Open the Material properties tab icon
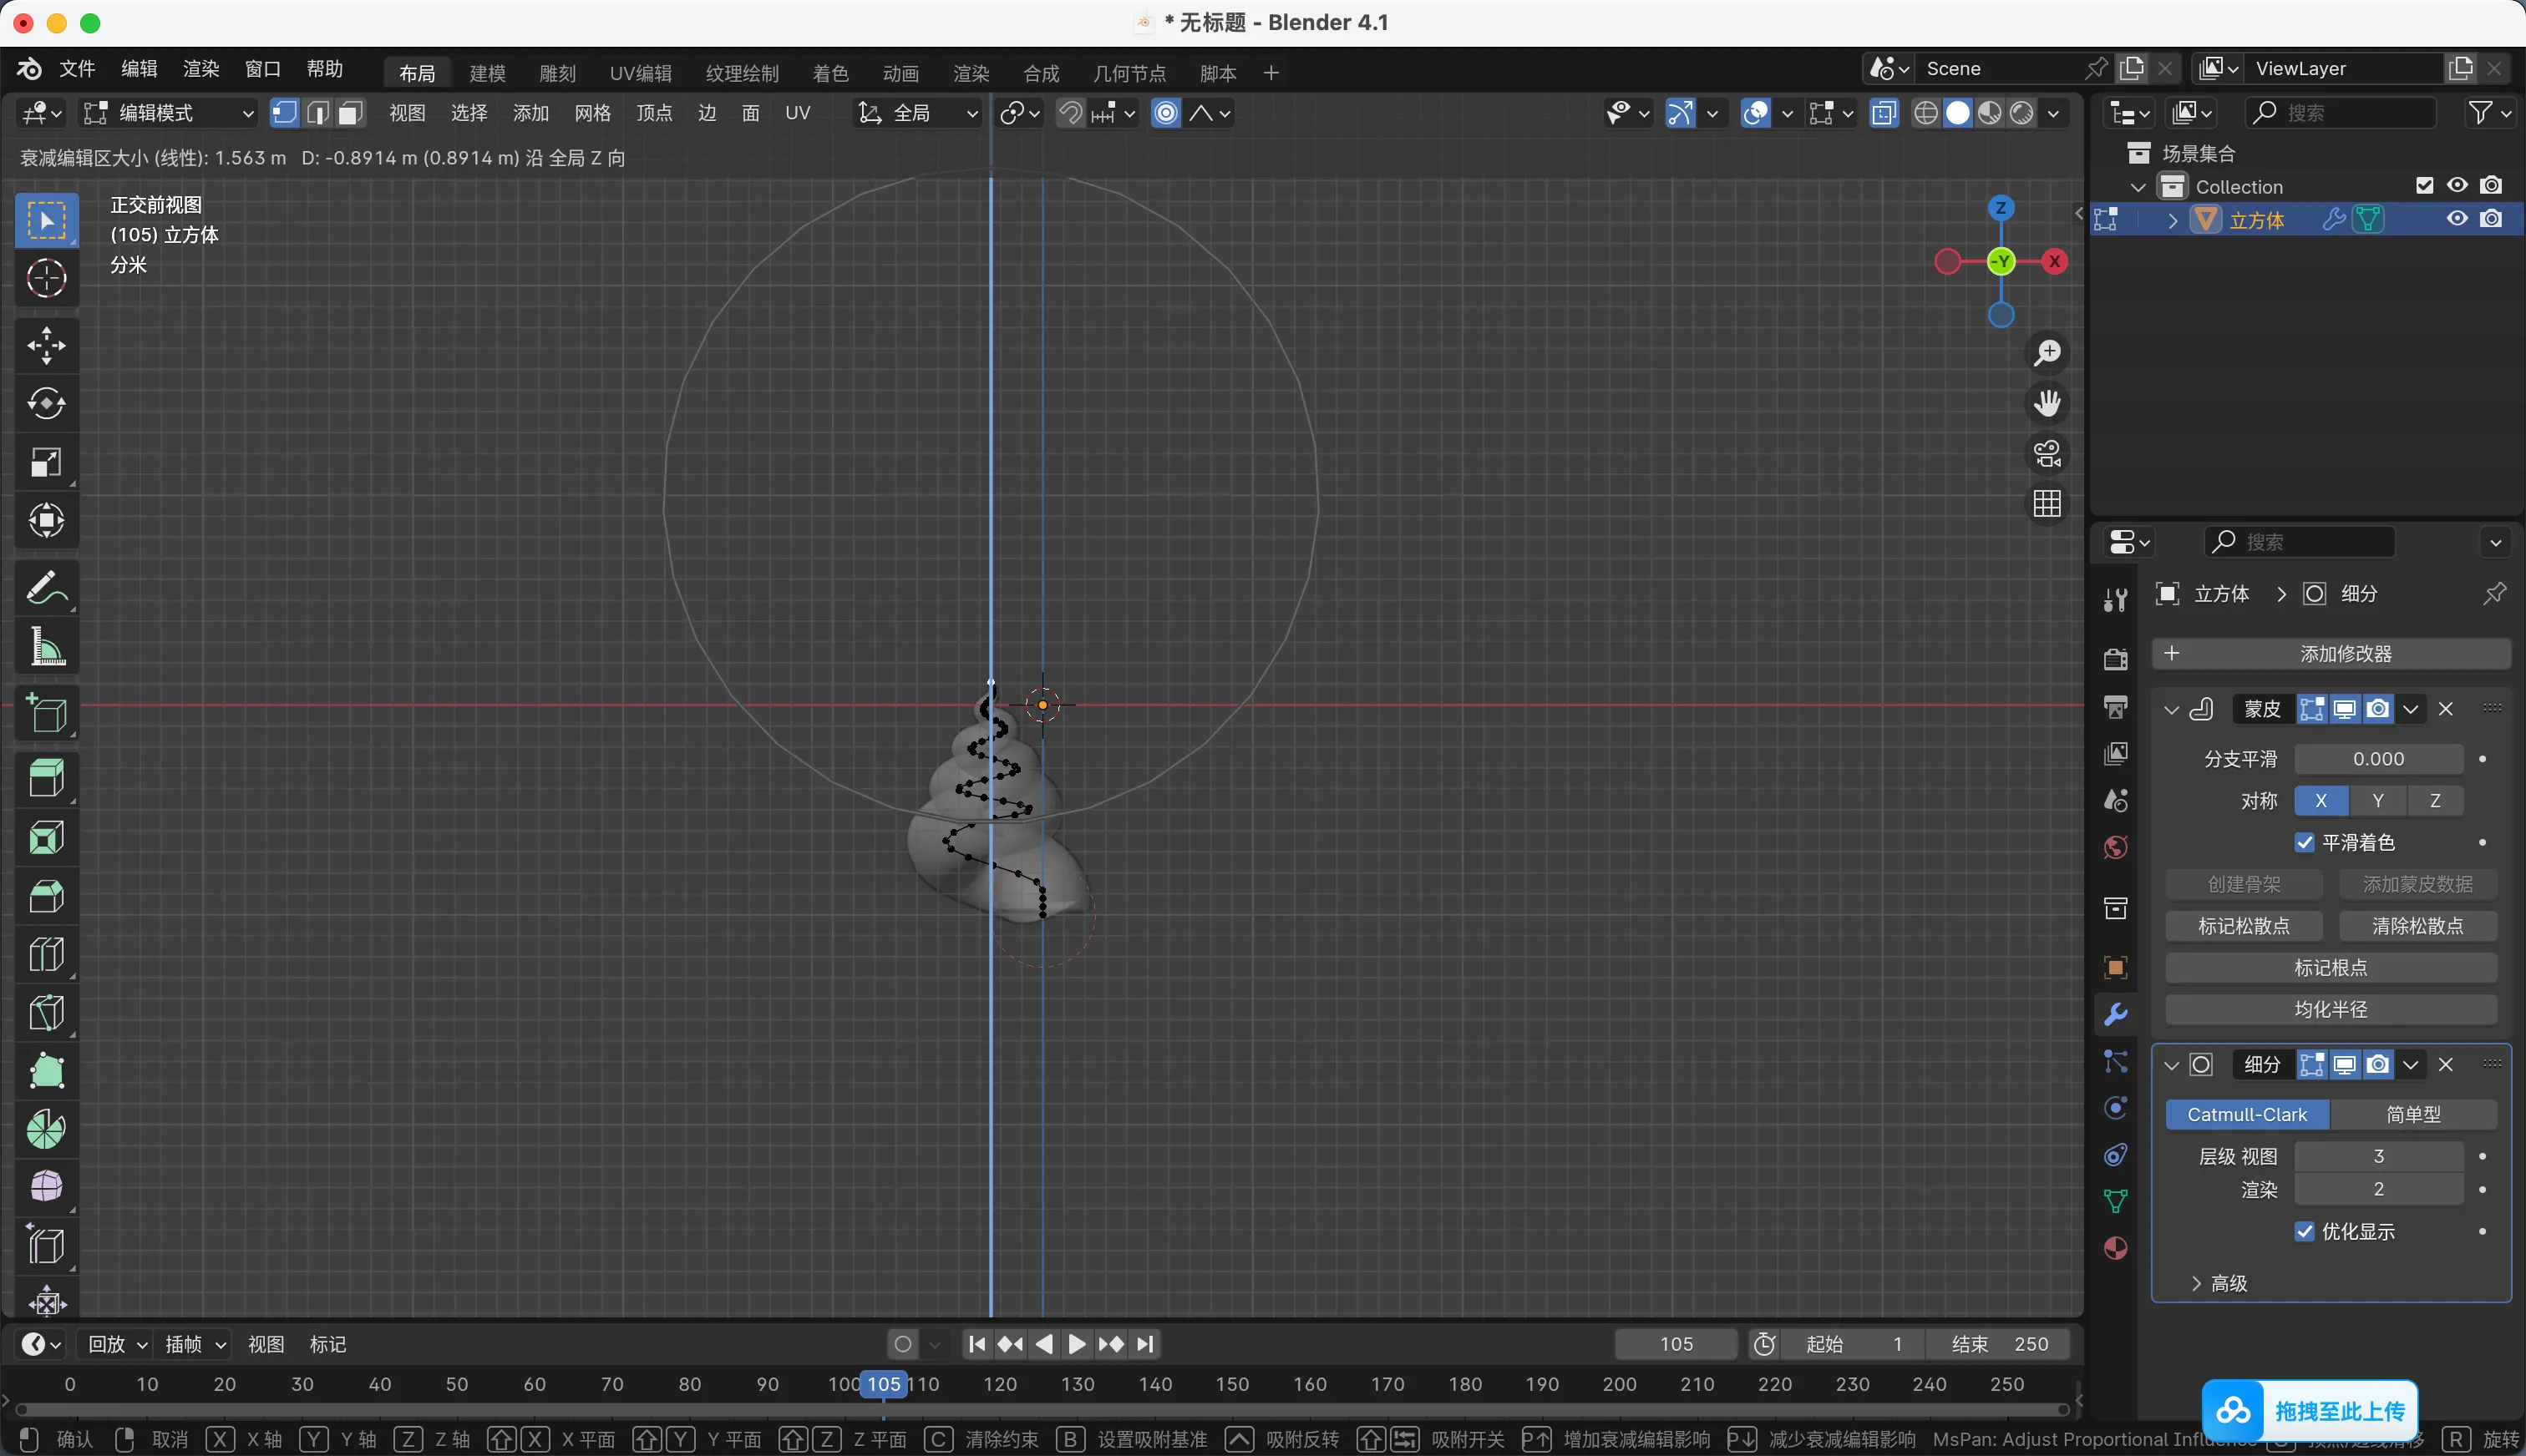The width and height of the screenshot is (2526, 1456). tap(2115, 1248)
